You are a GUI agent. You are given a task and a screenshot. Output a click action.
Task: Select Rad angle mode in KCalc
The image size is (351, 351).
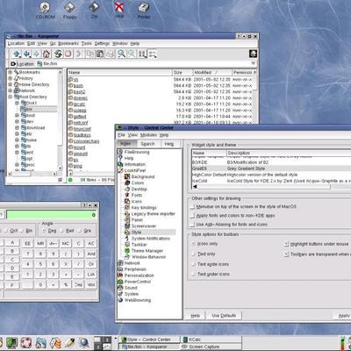pos(61,231)
